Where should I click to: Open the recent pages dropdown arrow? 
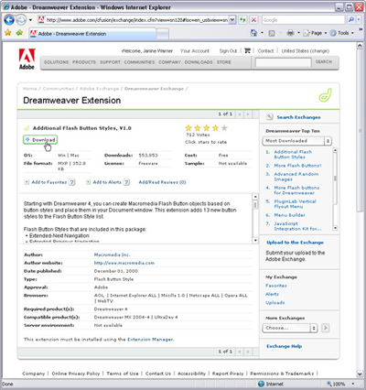[x=30, y=20]
